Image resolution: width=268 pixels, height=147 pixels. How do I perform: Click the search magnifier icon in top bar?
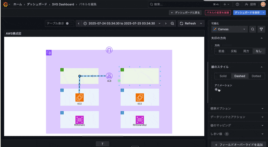(x=151, y=4)
